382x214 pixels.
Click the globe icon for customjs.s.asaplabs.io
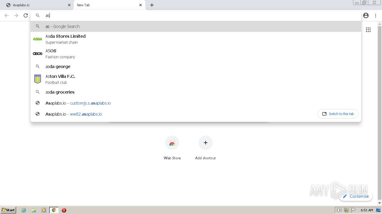(x=38, y=103)
